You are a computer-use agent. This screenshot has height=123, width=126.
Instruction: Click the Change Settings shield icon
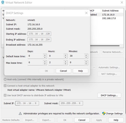pos(104,114)
